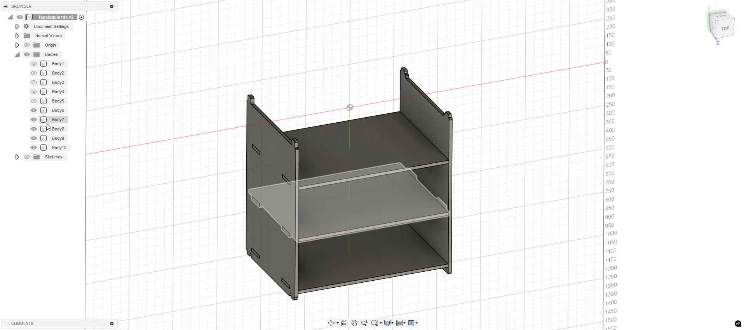Viewport: 746px width, 330px height.
Task: Activate the Pan hand tool
Action: [354, 323]
